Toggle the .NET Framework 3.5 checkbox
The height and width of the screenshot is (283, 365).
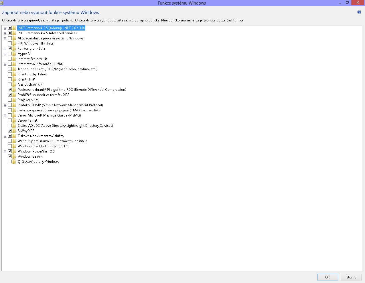pos(10,28)
